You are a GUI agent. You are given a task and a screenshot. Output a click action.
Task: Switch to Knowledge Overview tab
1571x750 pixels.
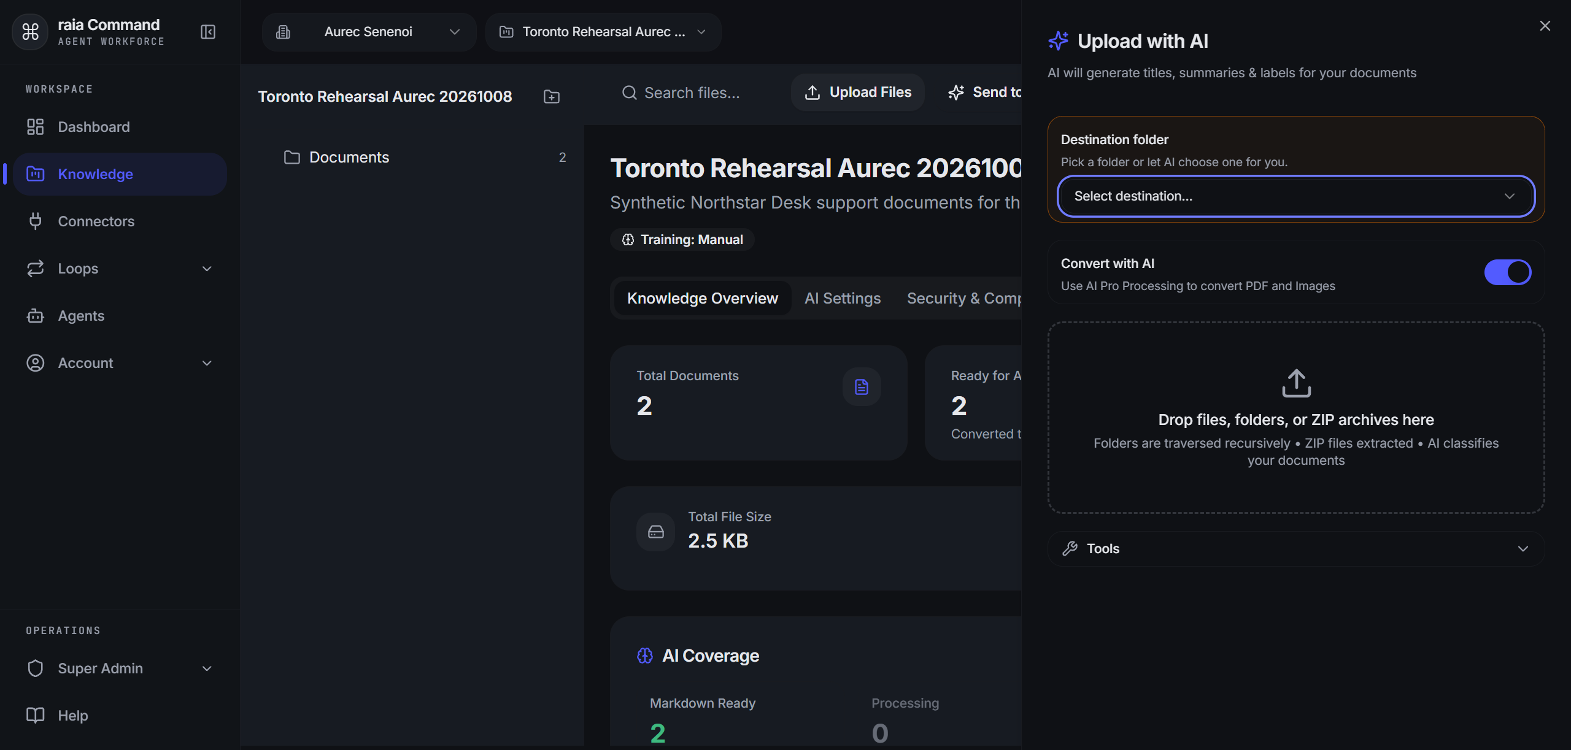tap(702, 298)
